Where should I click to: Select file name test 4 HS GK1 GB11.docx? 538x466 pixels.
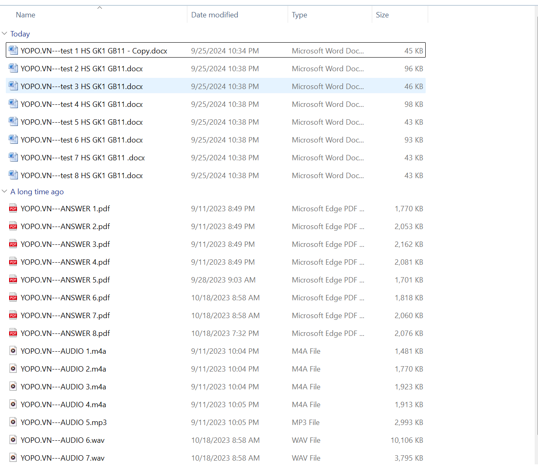82,104
